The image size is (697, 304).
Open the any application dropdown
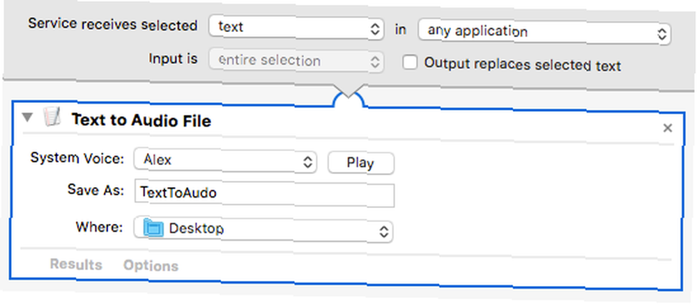tap(544, 33)
